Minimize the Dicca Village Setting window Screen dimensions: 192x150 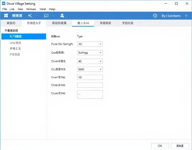(166, 3)
